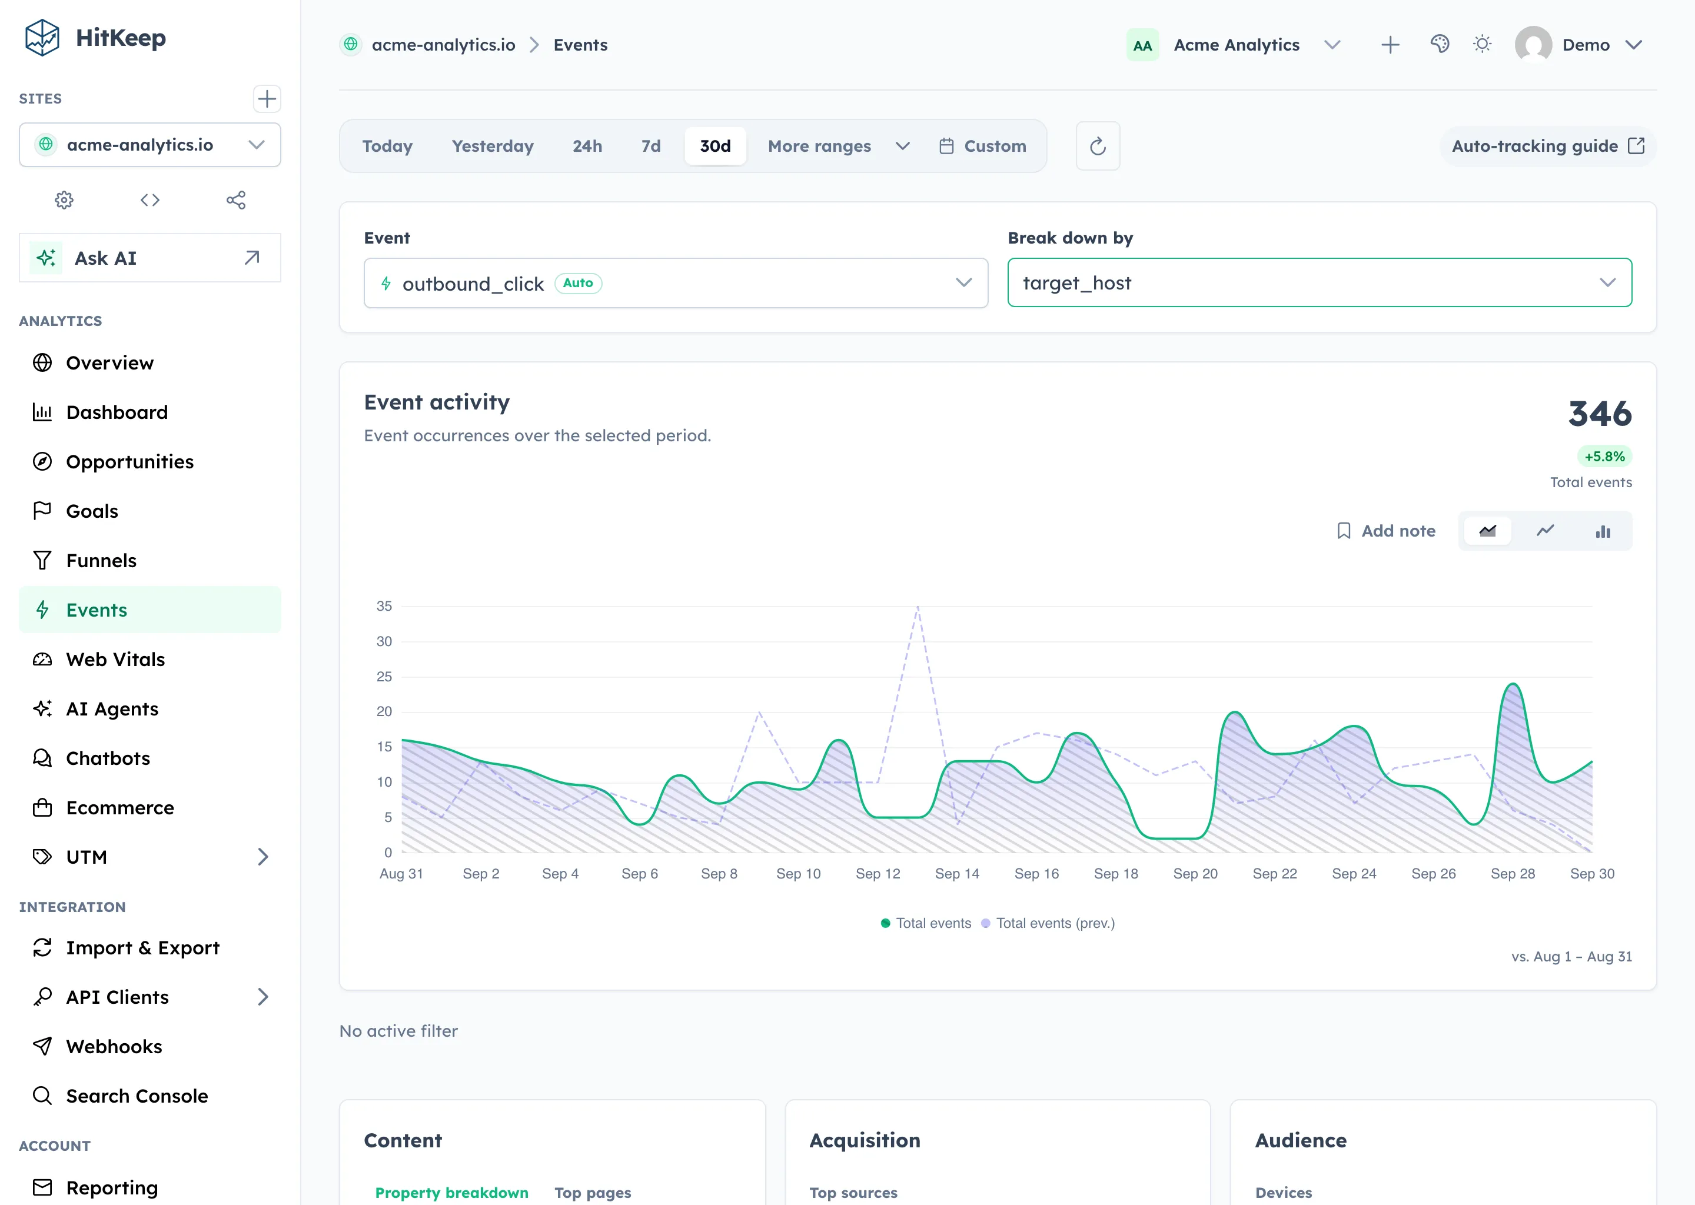This screenshot has height=1205, width=1695.
Task: Open the Custom date range picker
Action: [982, 146]
